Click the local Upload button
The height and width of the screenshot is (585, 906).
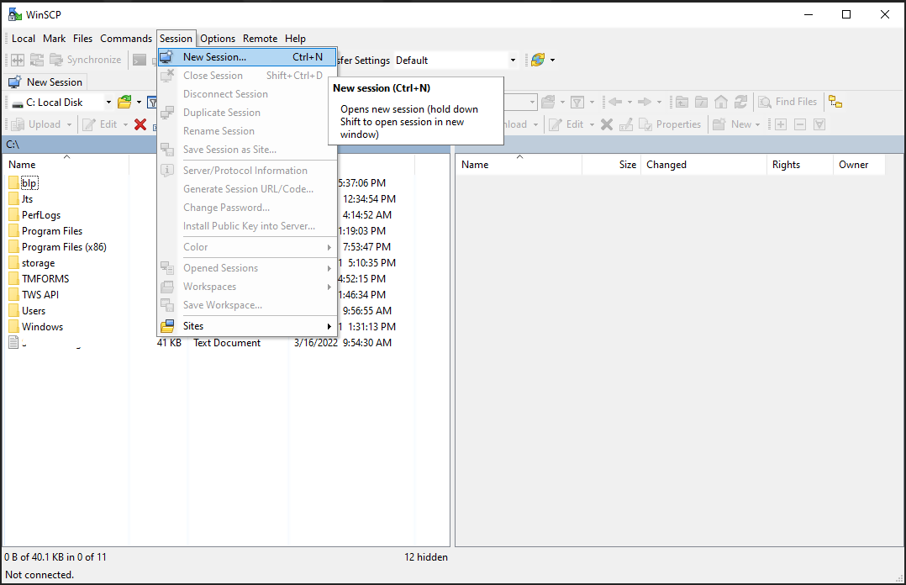coord(36,124)
